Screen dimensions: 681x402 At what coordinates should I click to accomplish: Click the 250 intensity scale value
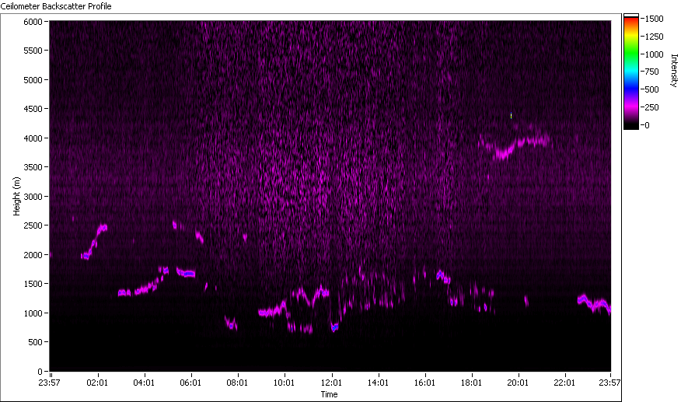[x=652, y=107]
